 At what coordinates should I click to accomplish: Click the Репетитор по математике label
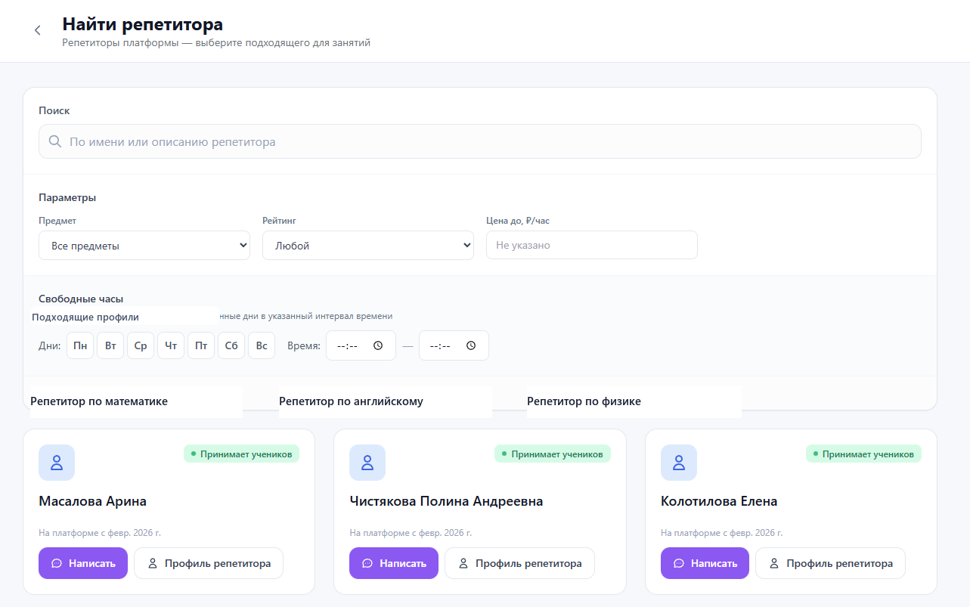[99, 401]
